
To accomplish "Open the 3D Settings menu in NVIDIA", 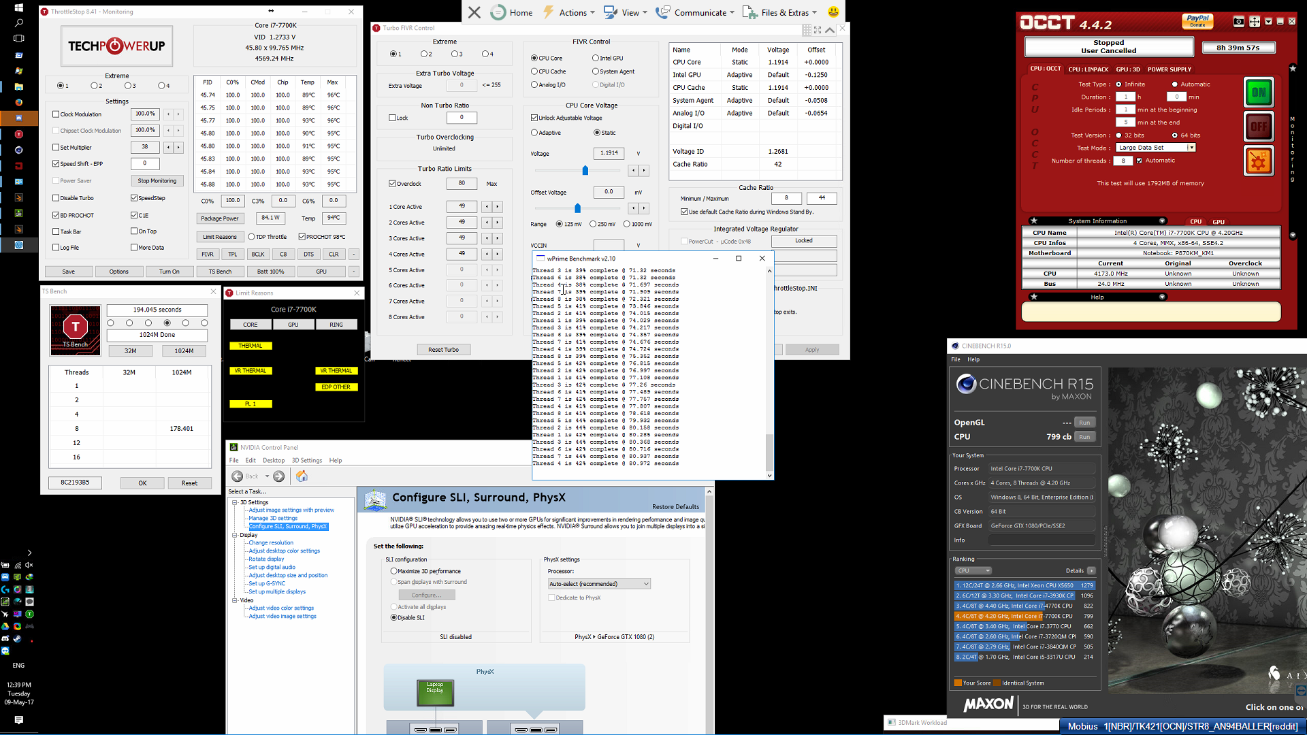I will tap(306, 461).
